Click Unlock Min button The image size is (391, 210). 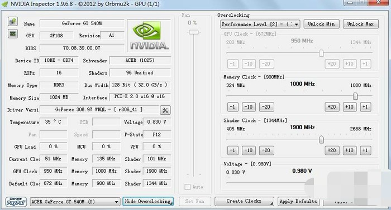click(x=321, y=24)
